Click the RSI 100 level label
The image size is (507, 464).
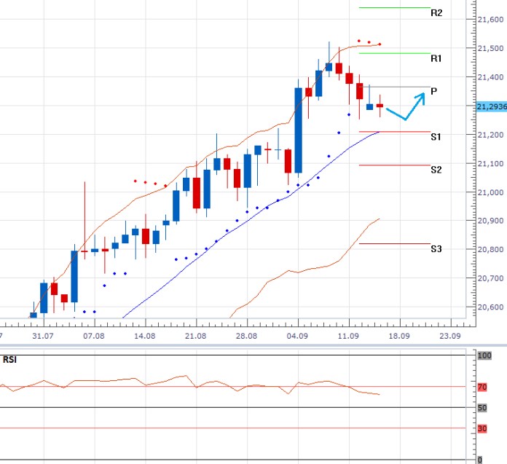point(484,355)
